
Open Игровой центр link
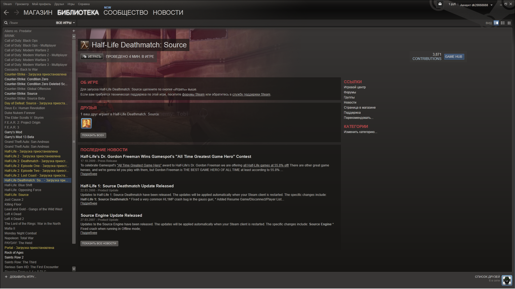tap(355, 87)
